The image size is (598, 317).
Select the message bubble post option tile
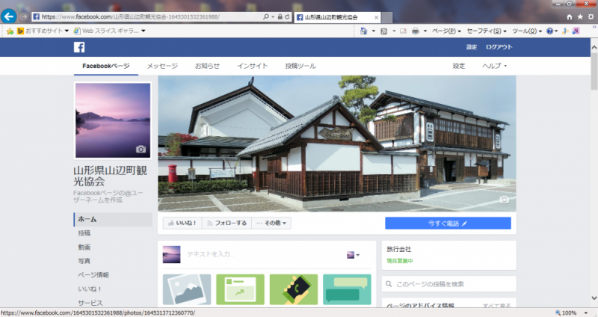point(347,290)
